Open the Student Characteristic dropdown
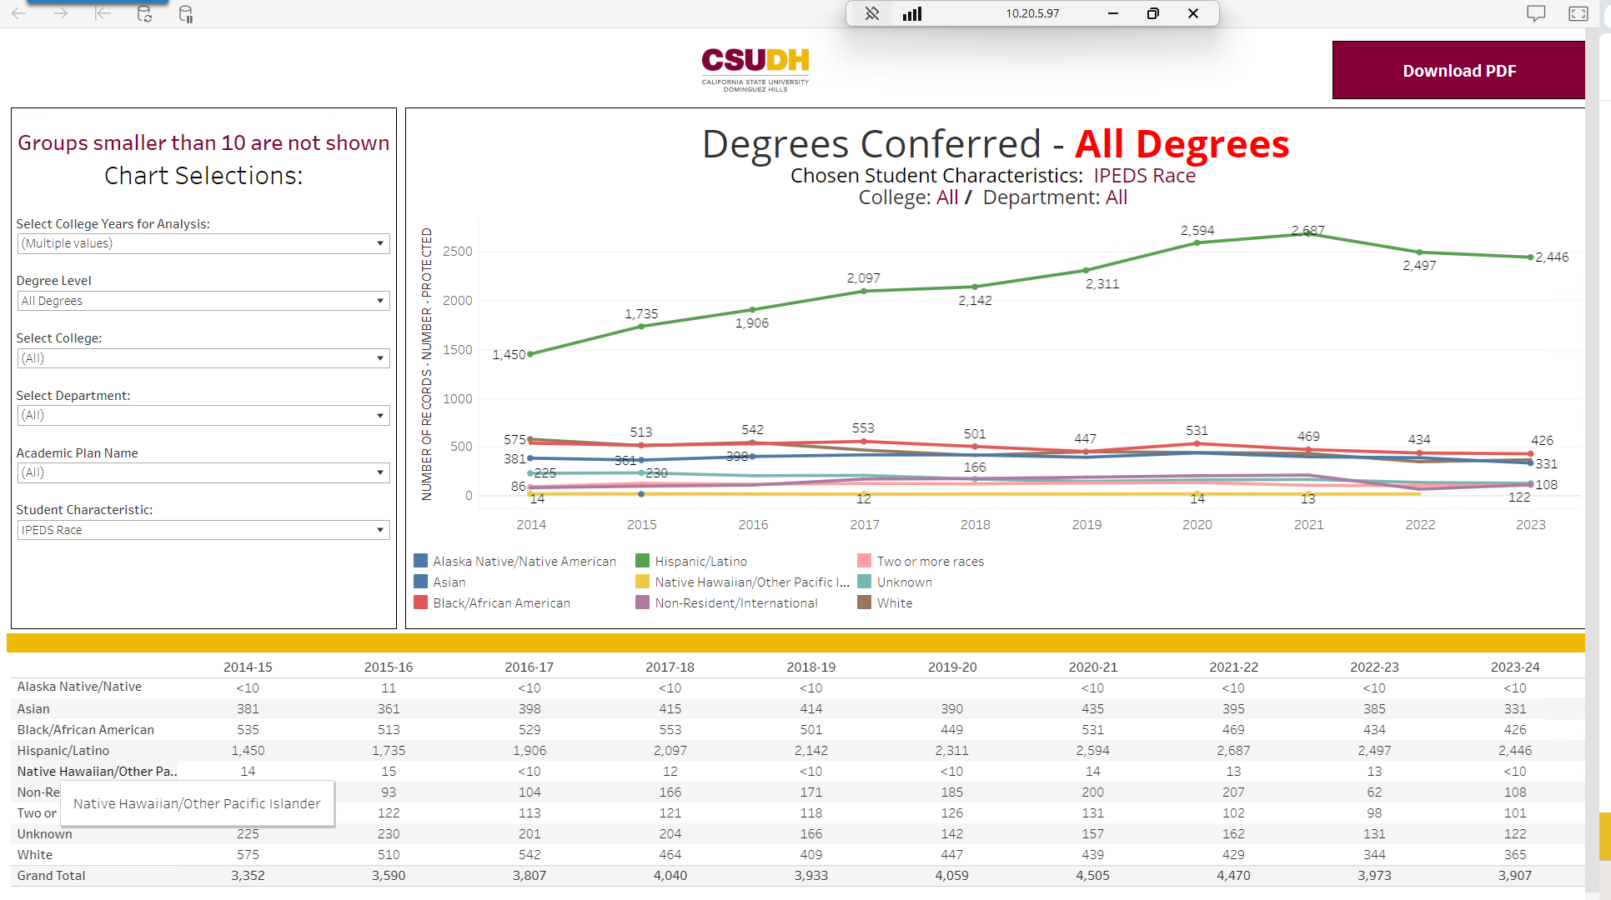Screen dimensions: 1611x900 [203, 530]
